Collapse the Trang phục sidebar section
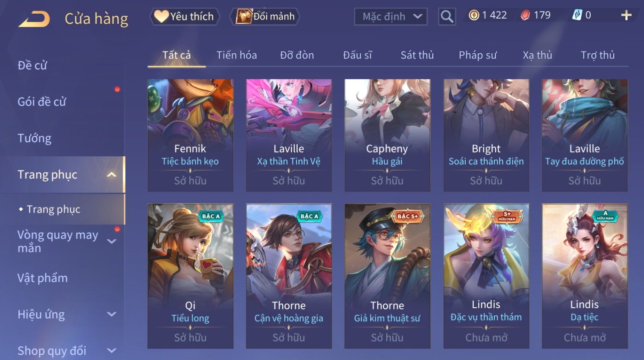This screenshot has height=360, width=644. coord(112,175)
